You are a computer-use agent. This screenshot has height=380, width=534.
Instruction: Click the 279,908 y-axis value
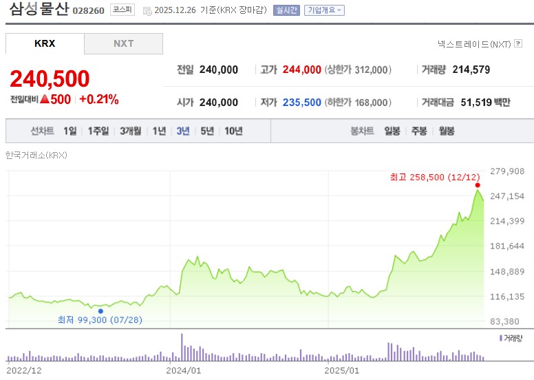(507, 171)
